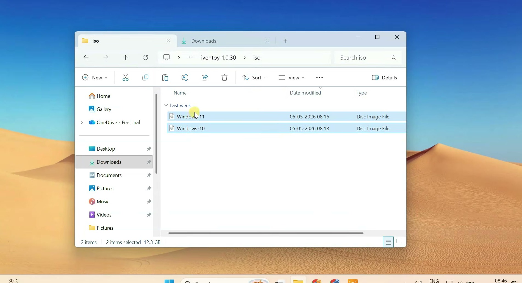
Task: Click the file list horizontal scrollbar
Action: click(x=266, y=233)
